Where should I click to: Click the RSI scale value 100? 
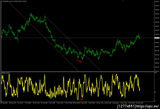156,73
